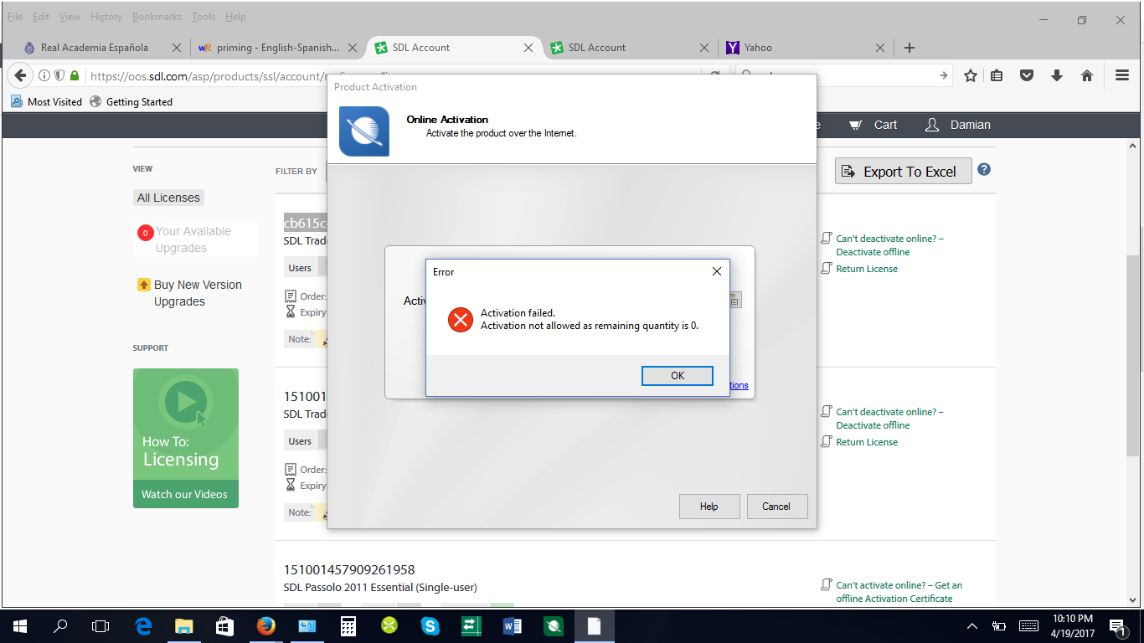
Task: Open the Cart link
Action: point(873,125)
